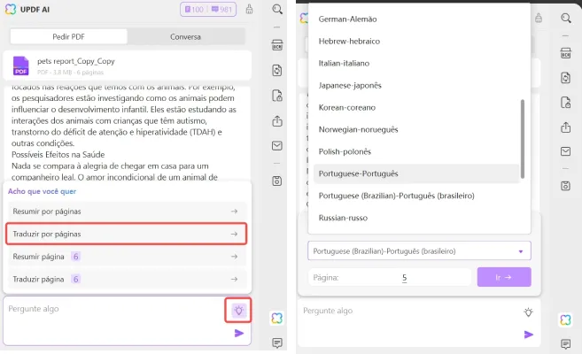The width and height of the screenshot is (582, 354).
Task: Send message with right panel arrow icon
Action: (x=529, y=335)
